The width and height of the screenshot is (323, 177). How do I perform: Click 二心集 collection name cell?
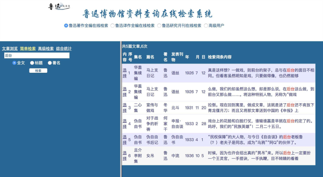138,108
